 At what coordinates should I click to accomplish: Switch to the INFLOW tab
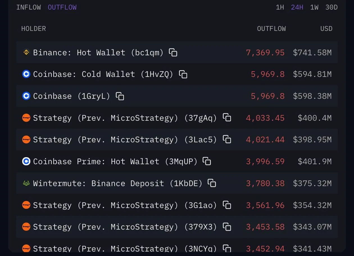(28, 7)
